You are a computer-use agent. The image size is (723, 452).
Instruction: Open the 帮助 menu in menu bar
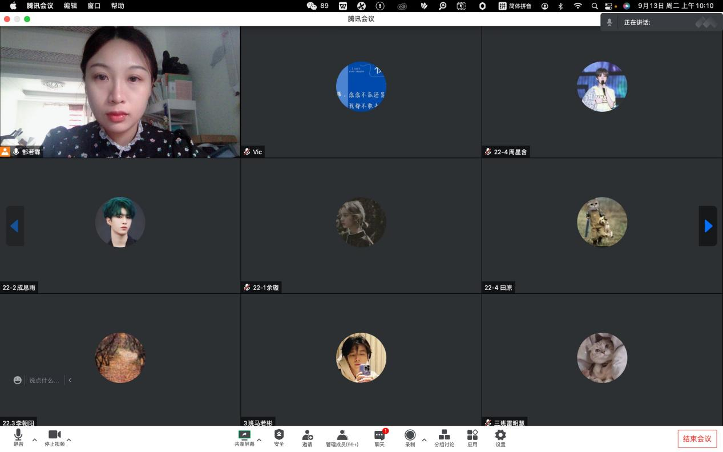(117, 6)
